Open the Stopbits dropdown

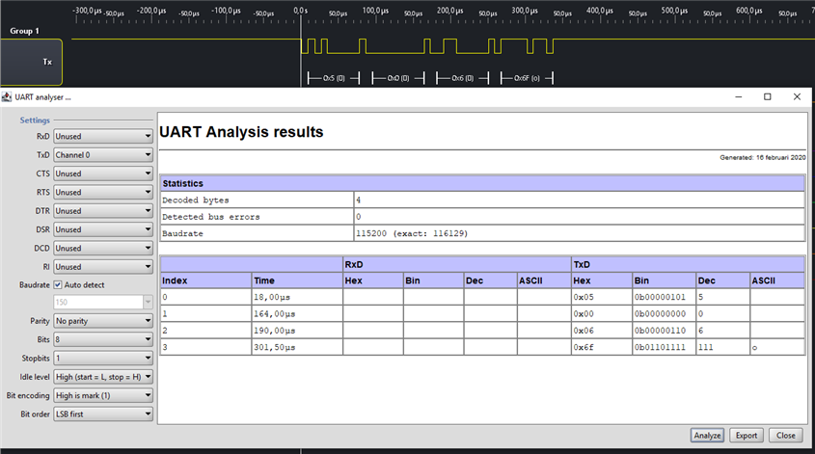click(103, 359)
